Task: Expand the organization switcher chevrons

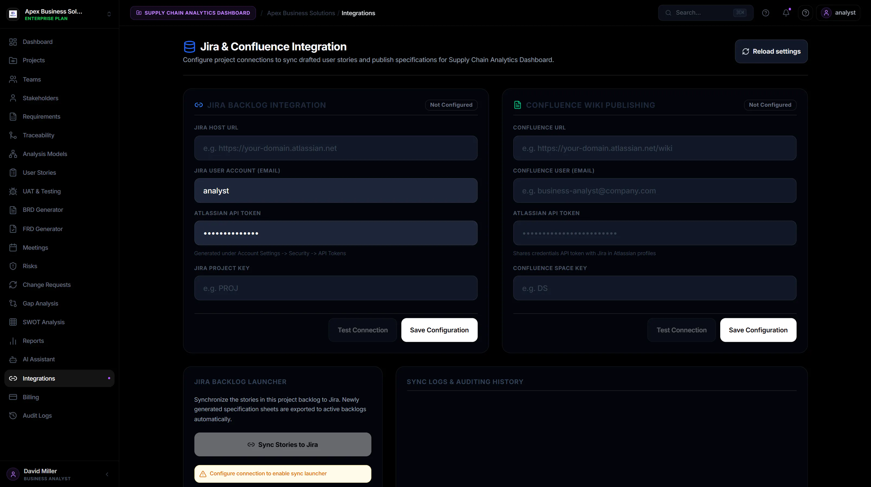Action: [109, 14]
